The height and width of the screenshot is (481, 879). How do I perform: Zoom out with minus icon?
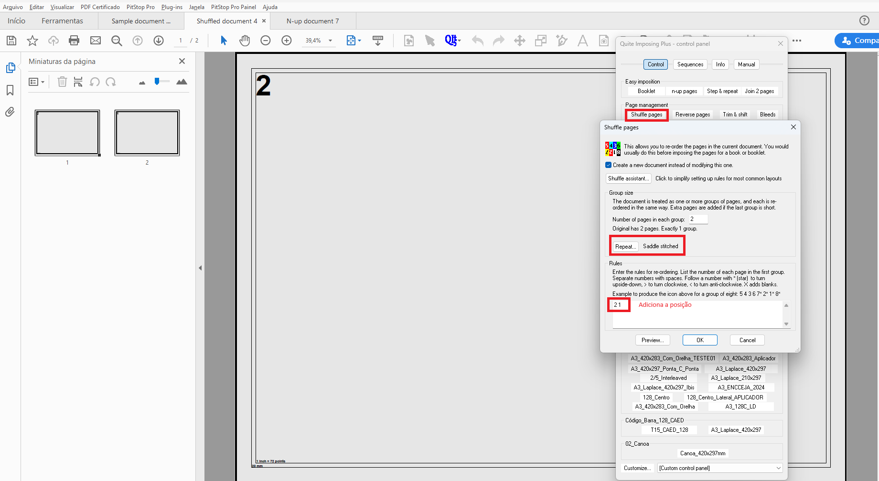(266, 41)
